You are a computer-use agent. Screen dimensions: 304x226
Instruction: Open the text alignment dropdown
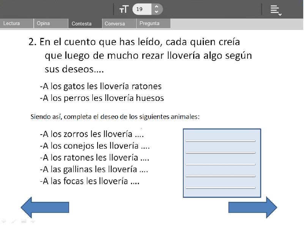click(x=276, y=10)
